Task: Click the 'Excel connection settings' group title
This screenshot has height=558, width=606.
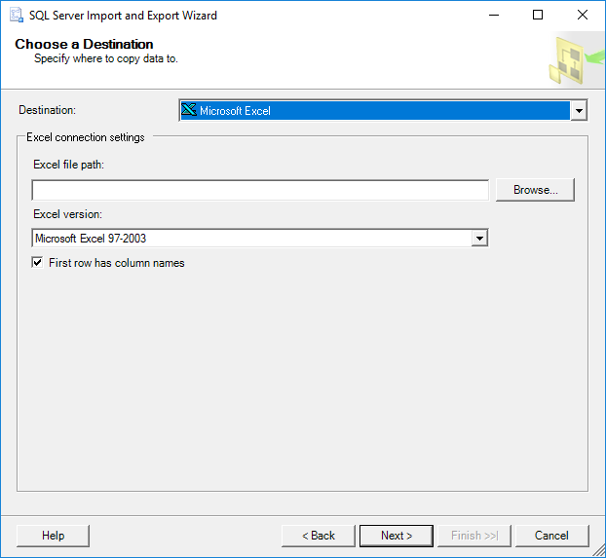Action: (86, 137)
